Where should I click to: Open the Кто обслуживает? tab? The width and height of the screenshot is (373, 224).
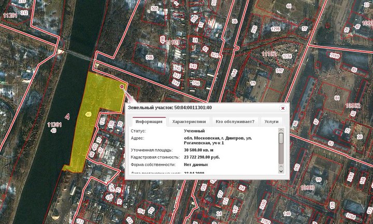pyautogui.click(x=235, y=122)
